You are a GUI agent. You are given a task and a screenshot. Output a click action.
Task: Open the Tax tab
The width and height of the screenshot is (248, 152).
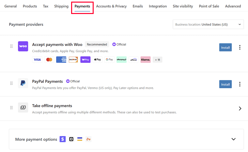click(46, 6)
